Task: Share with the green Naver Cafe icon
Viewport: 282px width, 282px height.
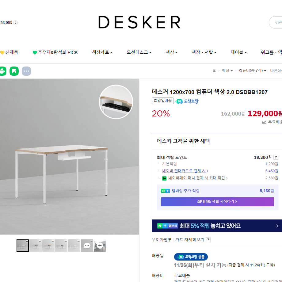Action: [2, 71]
